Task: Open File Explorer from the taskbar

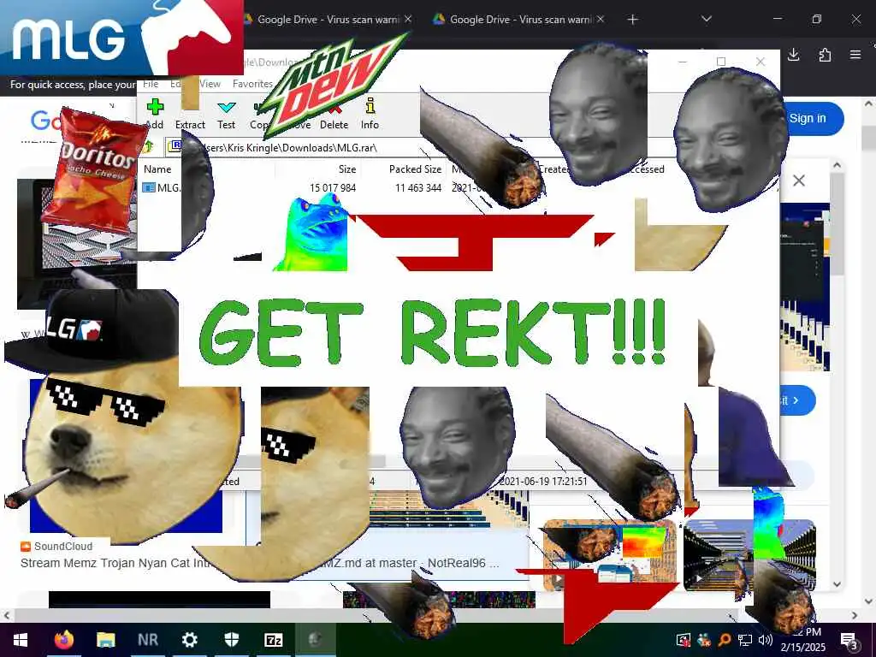Action: coord(105,640)
